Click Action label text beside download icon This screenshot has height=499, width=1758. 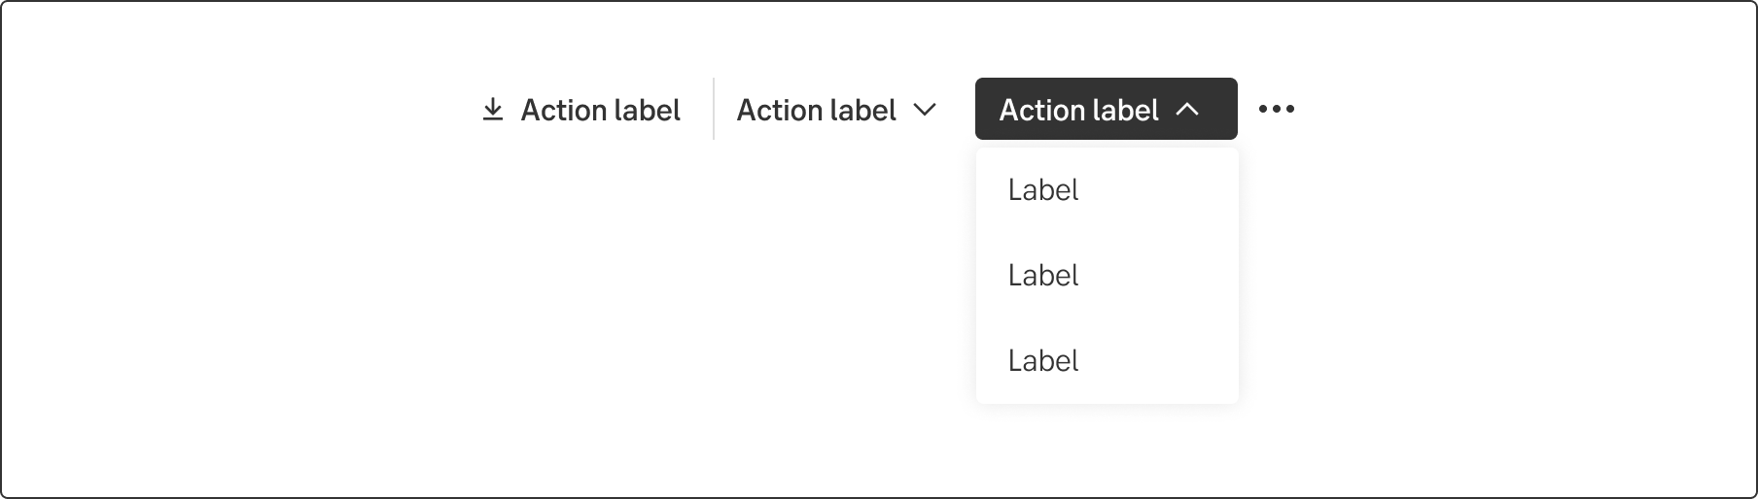[x=600, y=111]
